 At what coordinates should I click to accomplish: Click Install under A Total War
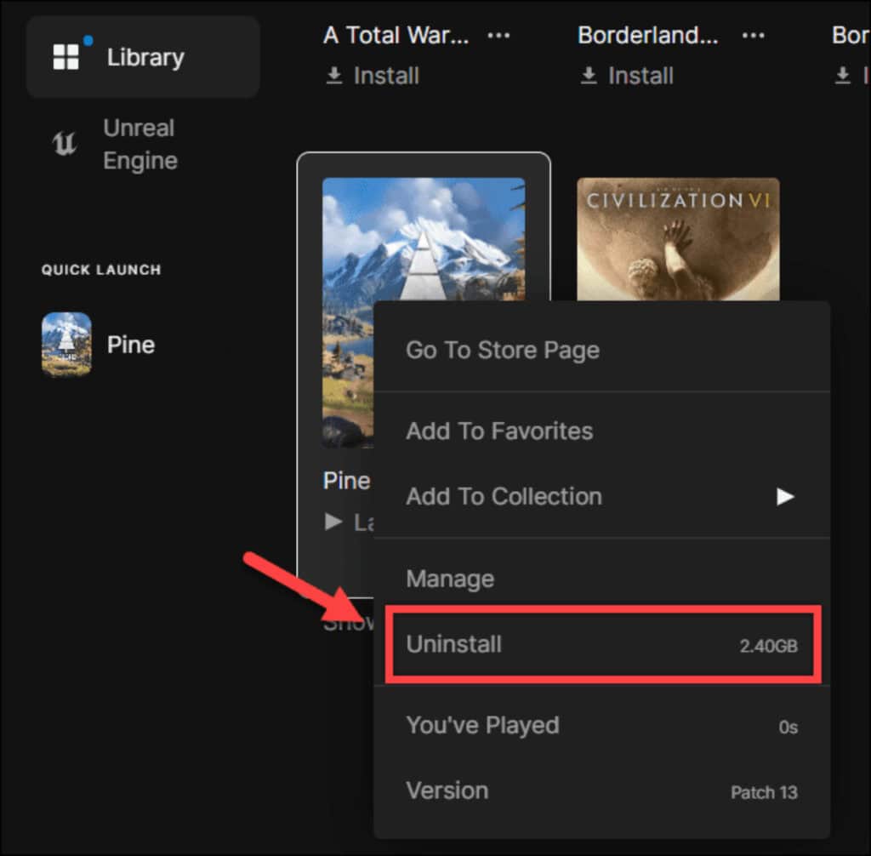pyautogui.click(x=385, y=76)
